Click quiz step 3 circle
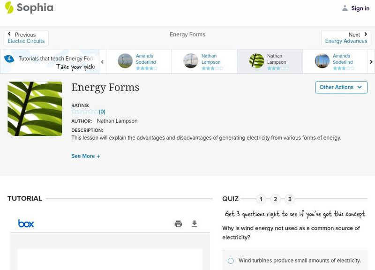 point(290,199)
